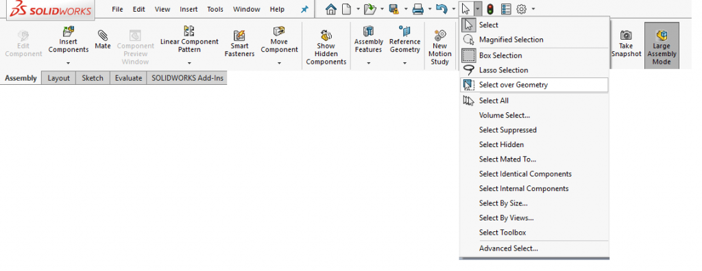
Task: Toggle Magnified Selection in menu
Action: tap(535, 40)
